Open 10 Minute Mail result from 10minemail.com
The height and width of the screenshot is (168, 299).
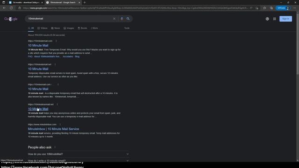click(38, 89)
